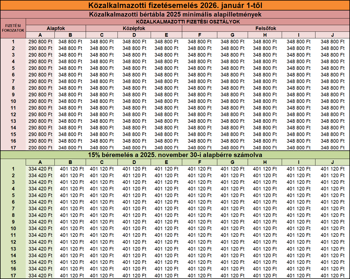Image resolution: width=350 pixels, height=279 pixels.
Task: Click the 334 420 Ft cell in lower row 1
Action: pyautogui.click(x=40, y=169)
